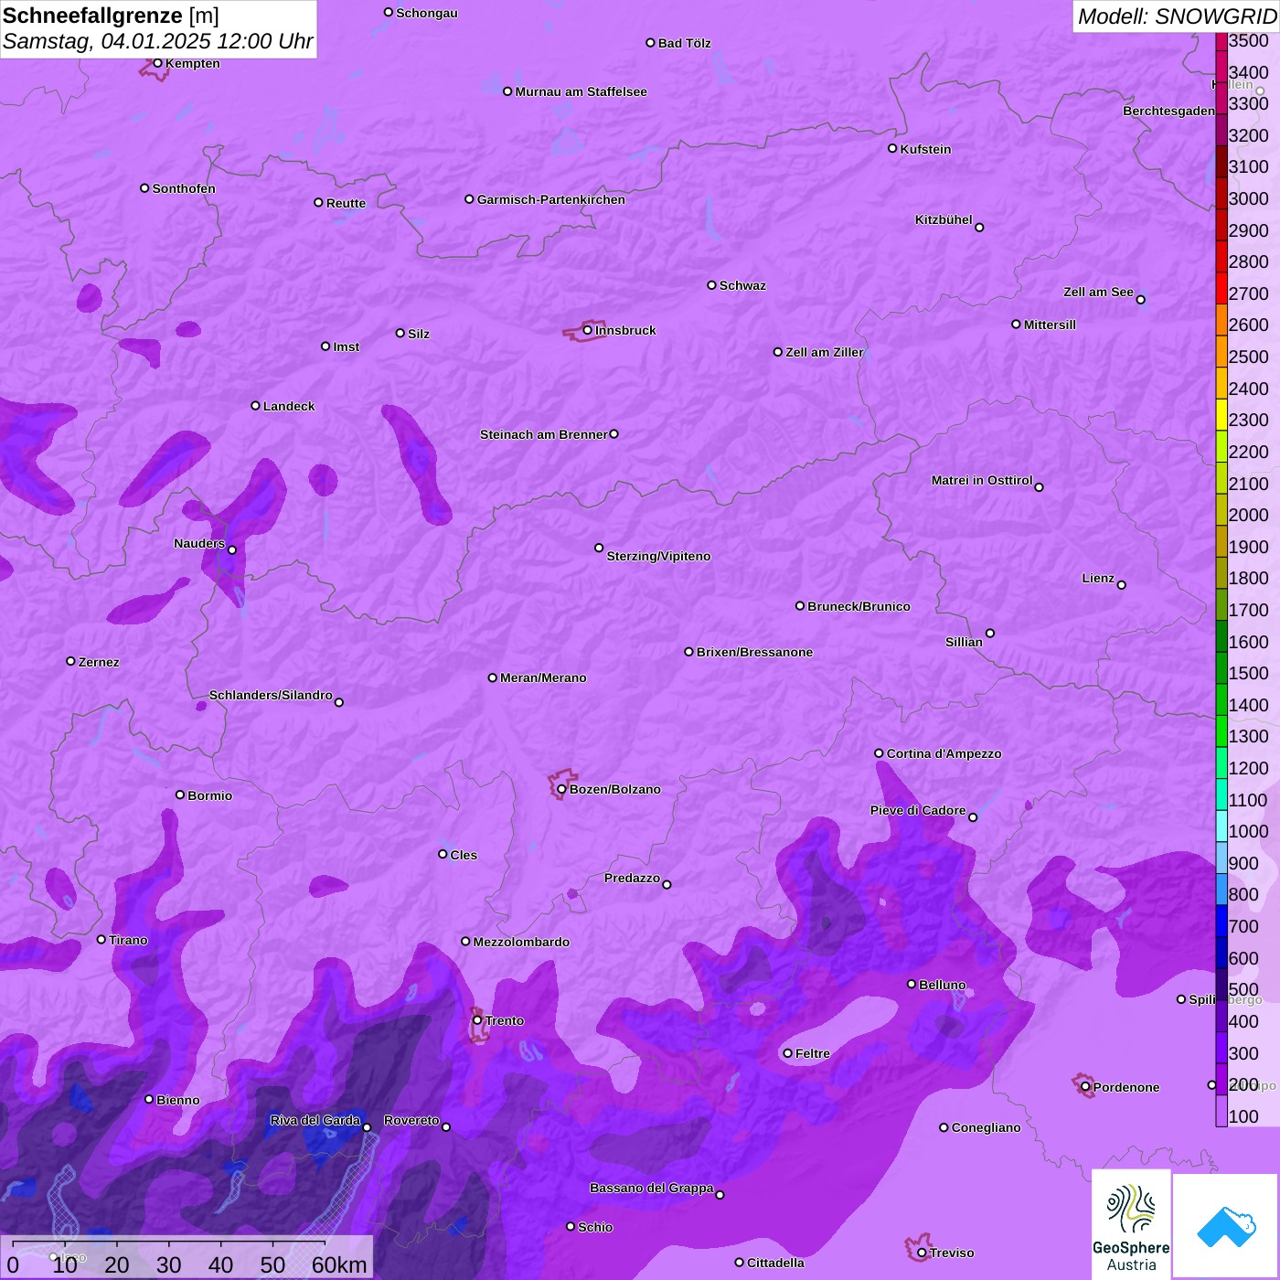Click the "100" legend value
Viewport: 1280px width, 1280px height.
[x=1244, y=1116]
